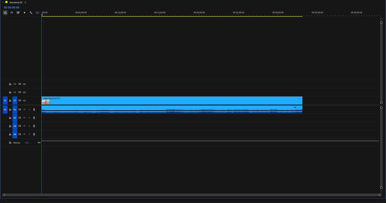The width and height of the screenshot is (386, 203).
Task: Select the Secuencia 02 tab
Action: [16, 2]
